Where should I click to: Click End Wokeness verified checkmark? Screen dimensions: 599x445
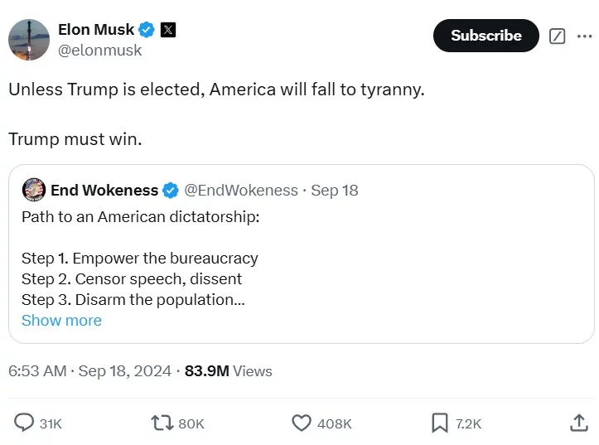coord(171,191)
